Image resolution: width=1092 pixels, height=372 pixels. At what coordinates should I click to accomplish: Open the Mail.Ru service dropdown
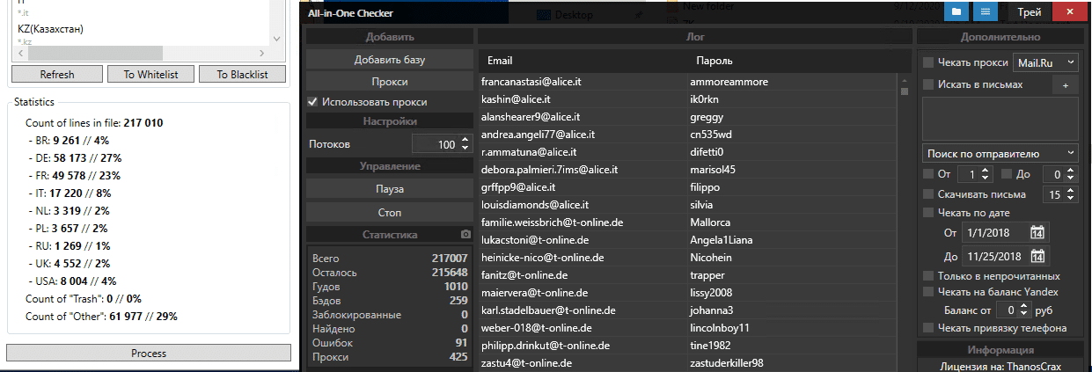tap(1045, 62)
